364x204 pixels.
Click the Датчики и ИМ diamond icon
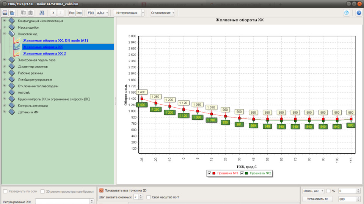pyautogui.click(x=12, y=112)
